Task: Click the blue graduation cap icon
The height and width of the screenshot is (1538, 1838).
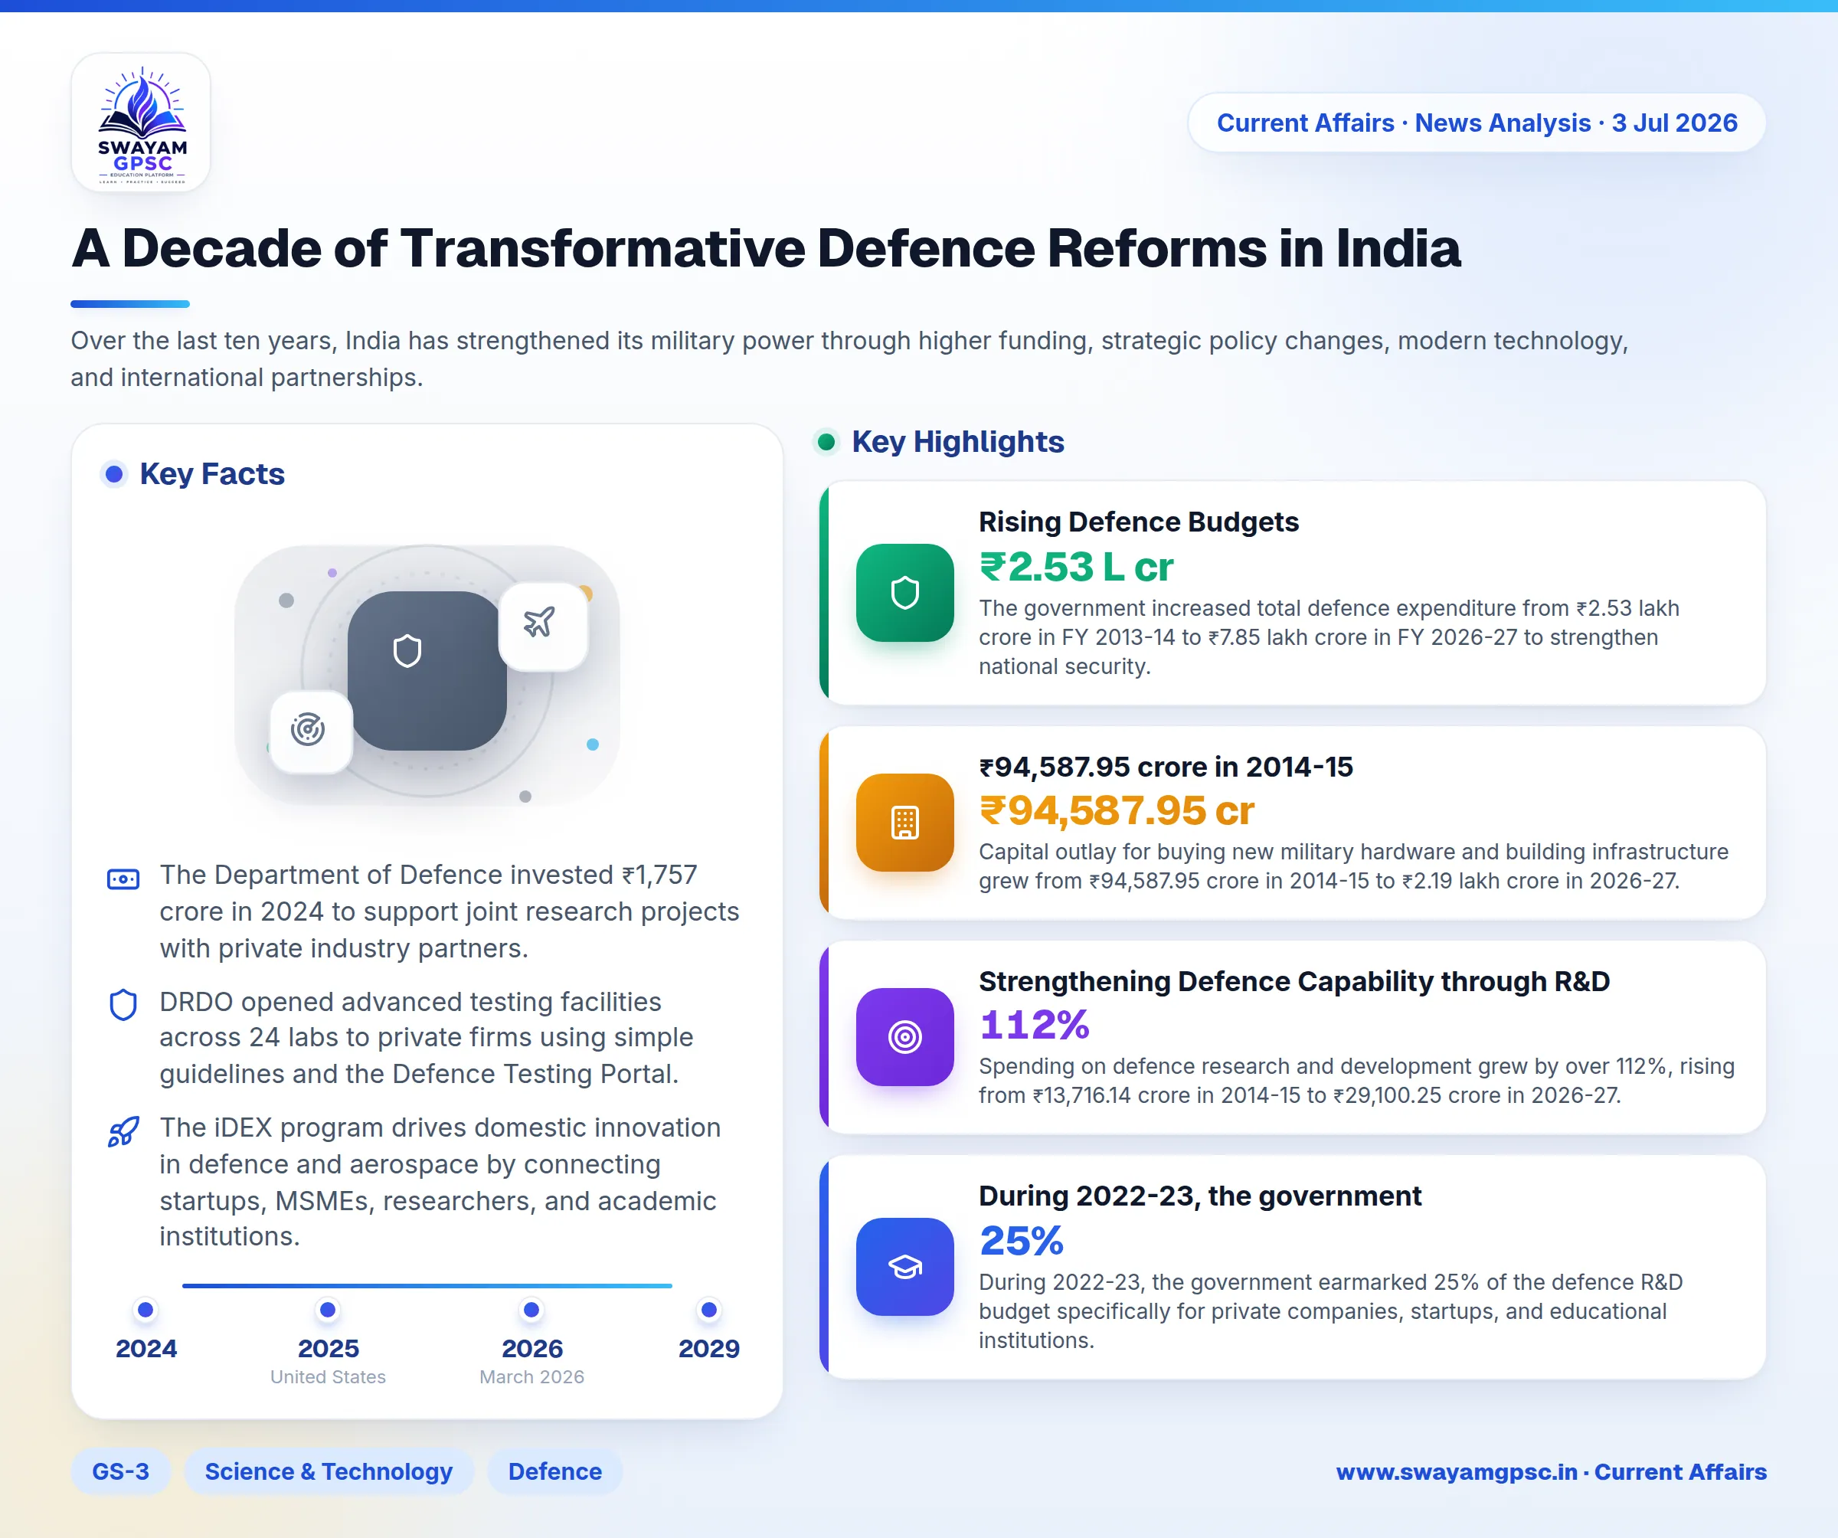Action: coord(904,1266)
